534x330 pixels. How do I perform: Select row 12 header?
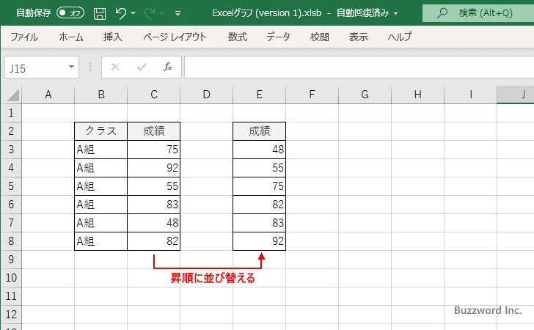pyautogui.click(x=11, y=315)
